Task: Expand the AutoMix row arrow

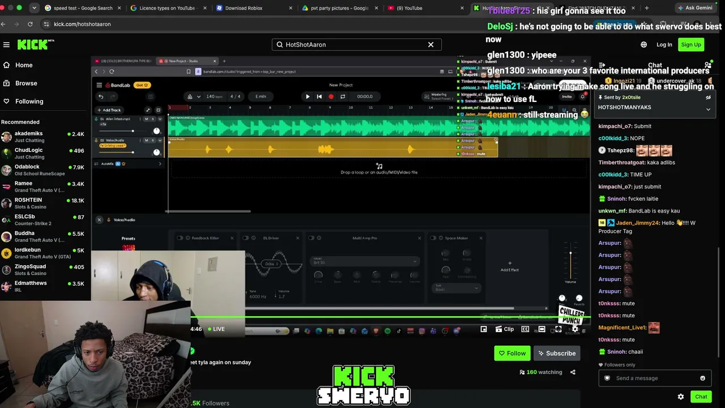Action: click(160, 164)
